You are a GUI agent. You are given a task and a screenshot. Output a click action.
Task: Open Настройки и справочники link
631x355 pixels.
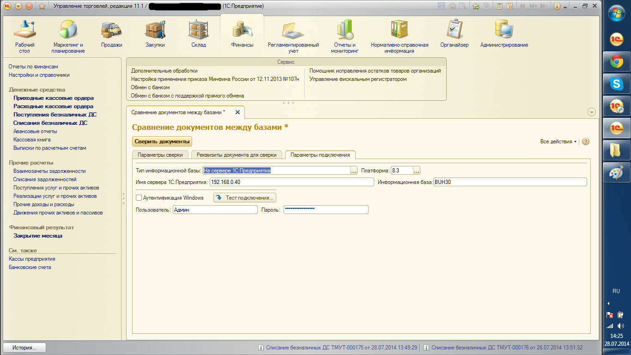pyautogui.click(x=39, y=75)
